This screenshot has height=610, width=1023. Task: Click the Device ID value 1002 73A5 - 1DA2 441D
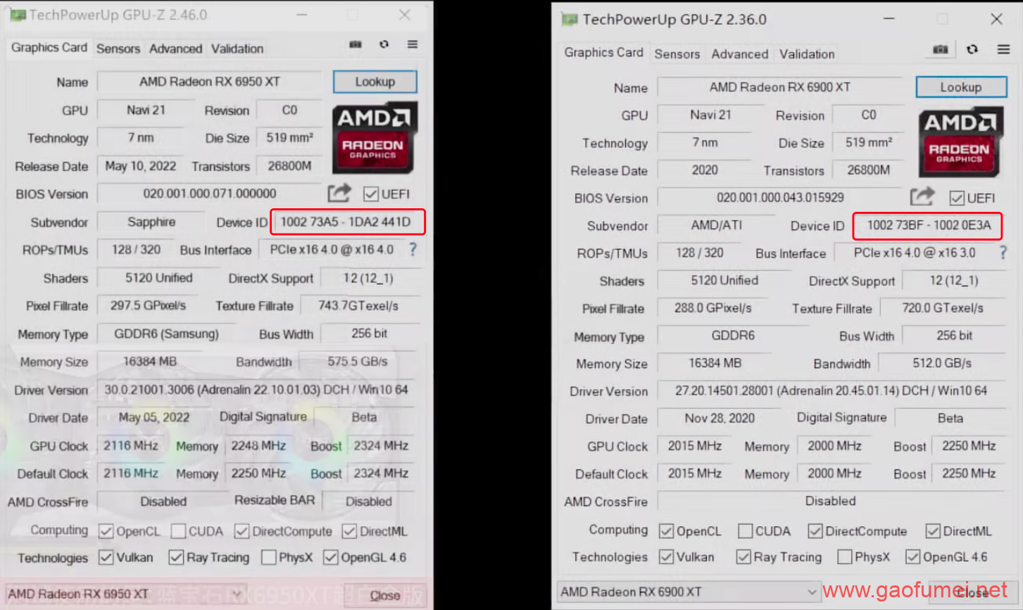tap(346, 222)
